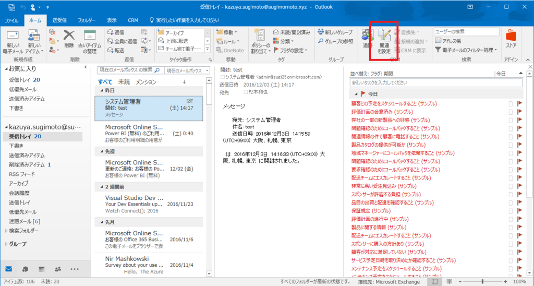Viewport: 534px width, 286px height.
Task: Tick checkbox for 弊社の一部の新製品への好感 task
Action: click(x=511, y=120)
